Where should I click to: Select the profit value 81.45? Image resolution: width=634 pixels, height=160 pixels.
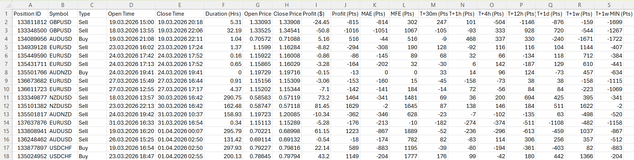point(316,106)
